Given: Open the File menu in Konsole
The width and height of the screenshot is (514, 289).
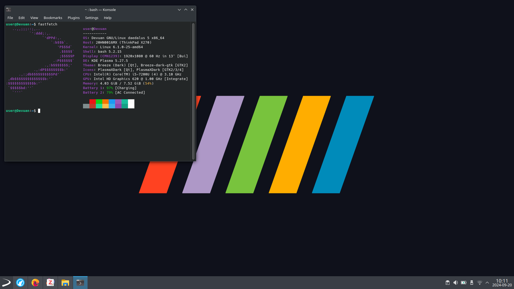Looking at the screenshot, I should [10, 18].
